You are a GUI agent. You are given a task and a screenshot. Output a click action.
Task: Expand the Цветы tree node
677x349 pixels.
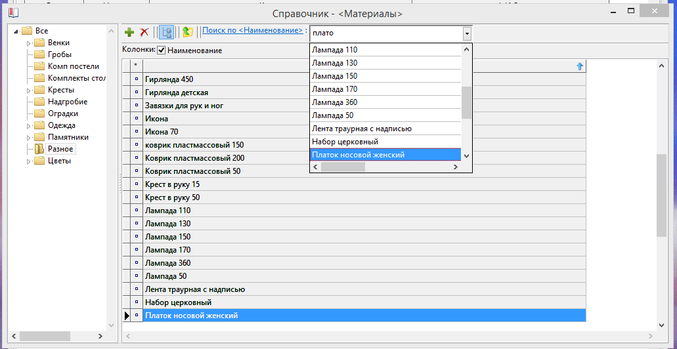[29, 161]
